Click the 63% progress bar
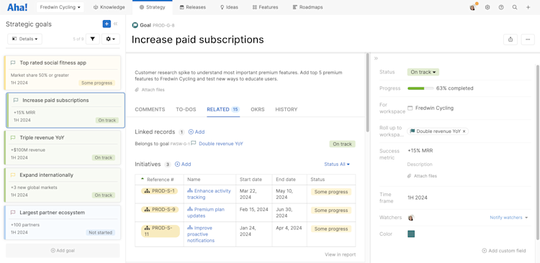The width and height of the screenshot is (540, 263). [420, 88]
